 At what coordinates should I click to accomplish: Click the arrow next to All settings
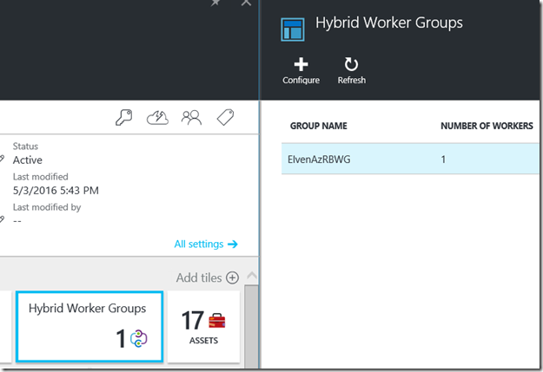pyautogui.click(x=233, y=245)
